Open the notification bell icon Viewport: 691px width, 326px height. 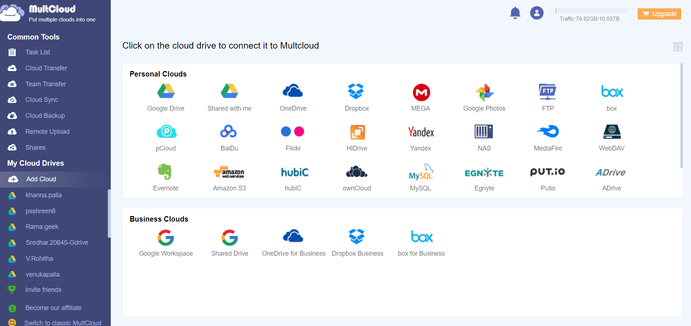coord(515,13)
